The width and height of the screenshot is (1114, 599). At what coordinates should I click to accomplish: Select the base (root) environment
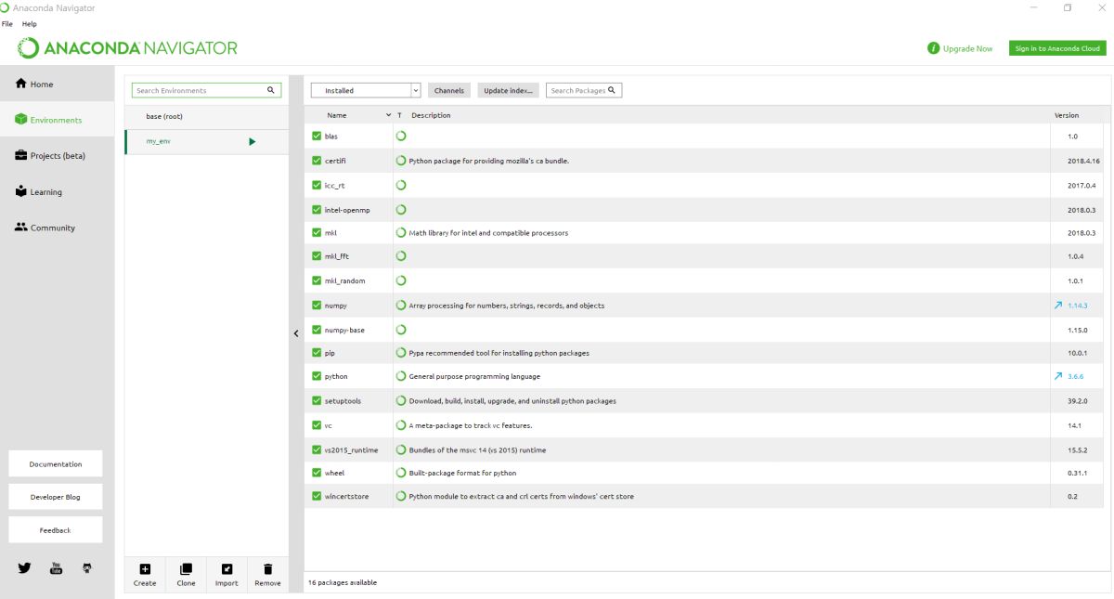(206, 116)
